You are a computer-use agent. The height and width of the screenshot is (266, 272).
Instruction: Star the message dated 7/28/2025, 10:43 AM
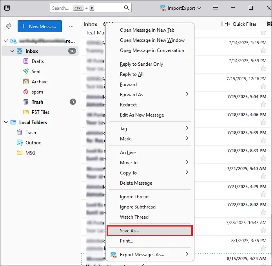tap(263, 230)
